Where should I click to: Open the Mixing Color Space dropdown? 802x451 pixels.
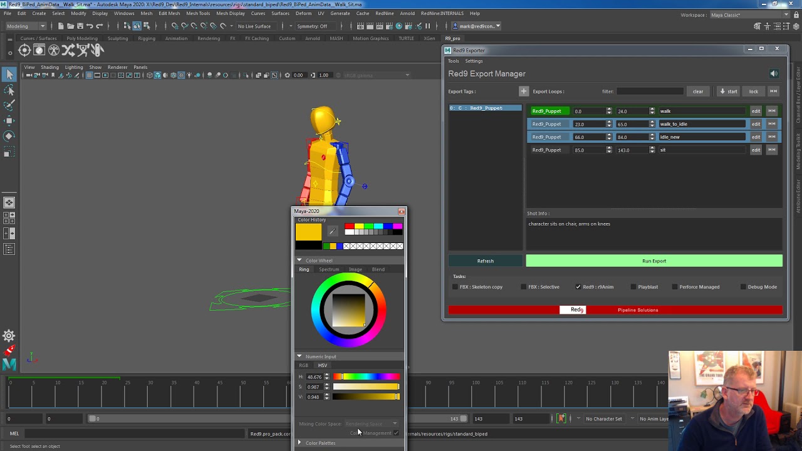[x=371, y=424]
